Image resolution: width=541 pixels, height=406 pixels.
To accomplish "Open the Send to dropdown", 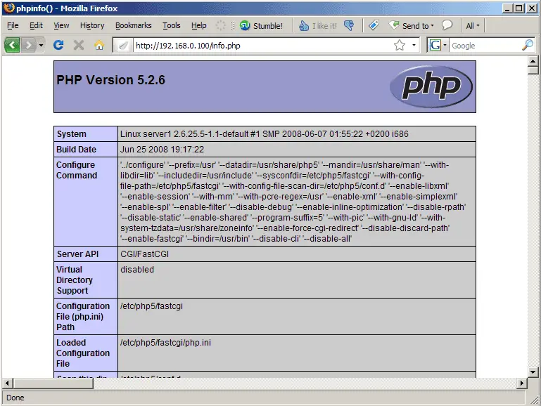I will click(412, 26).
